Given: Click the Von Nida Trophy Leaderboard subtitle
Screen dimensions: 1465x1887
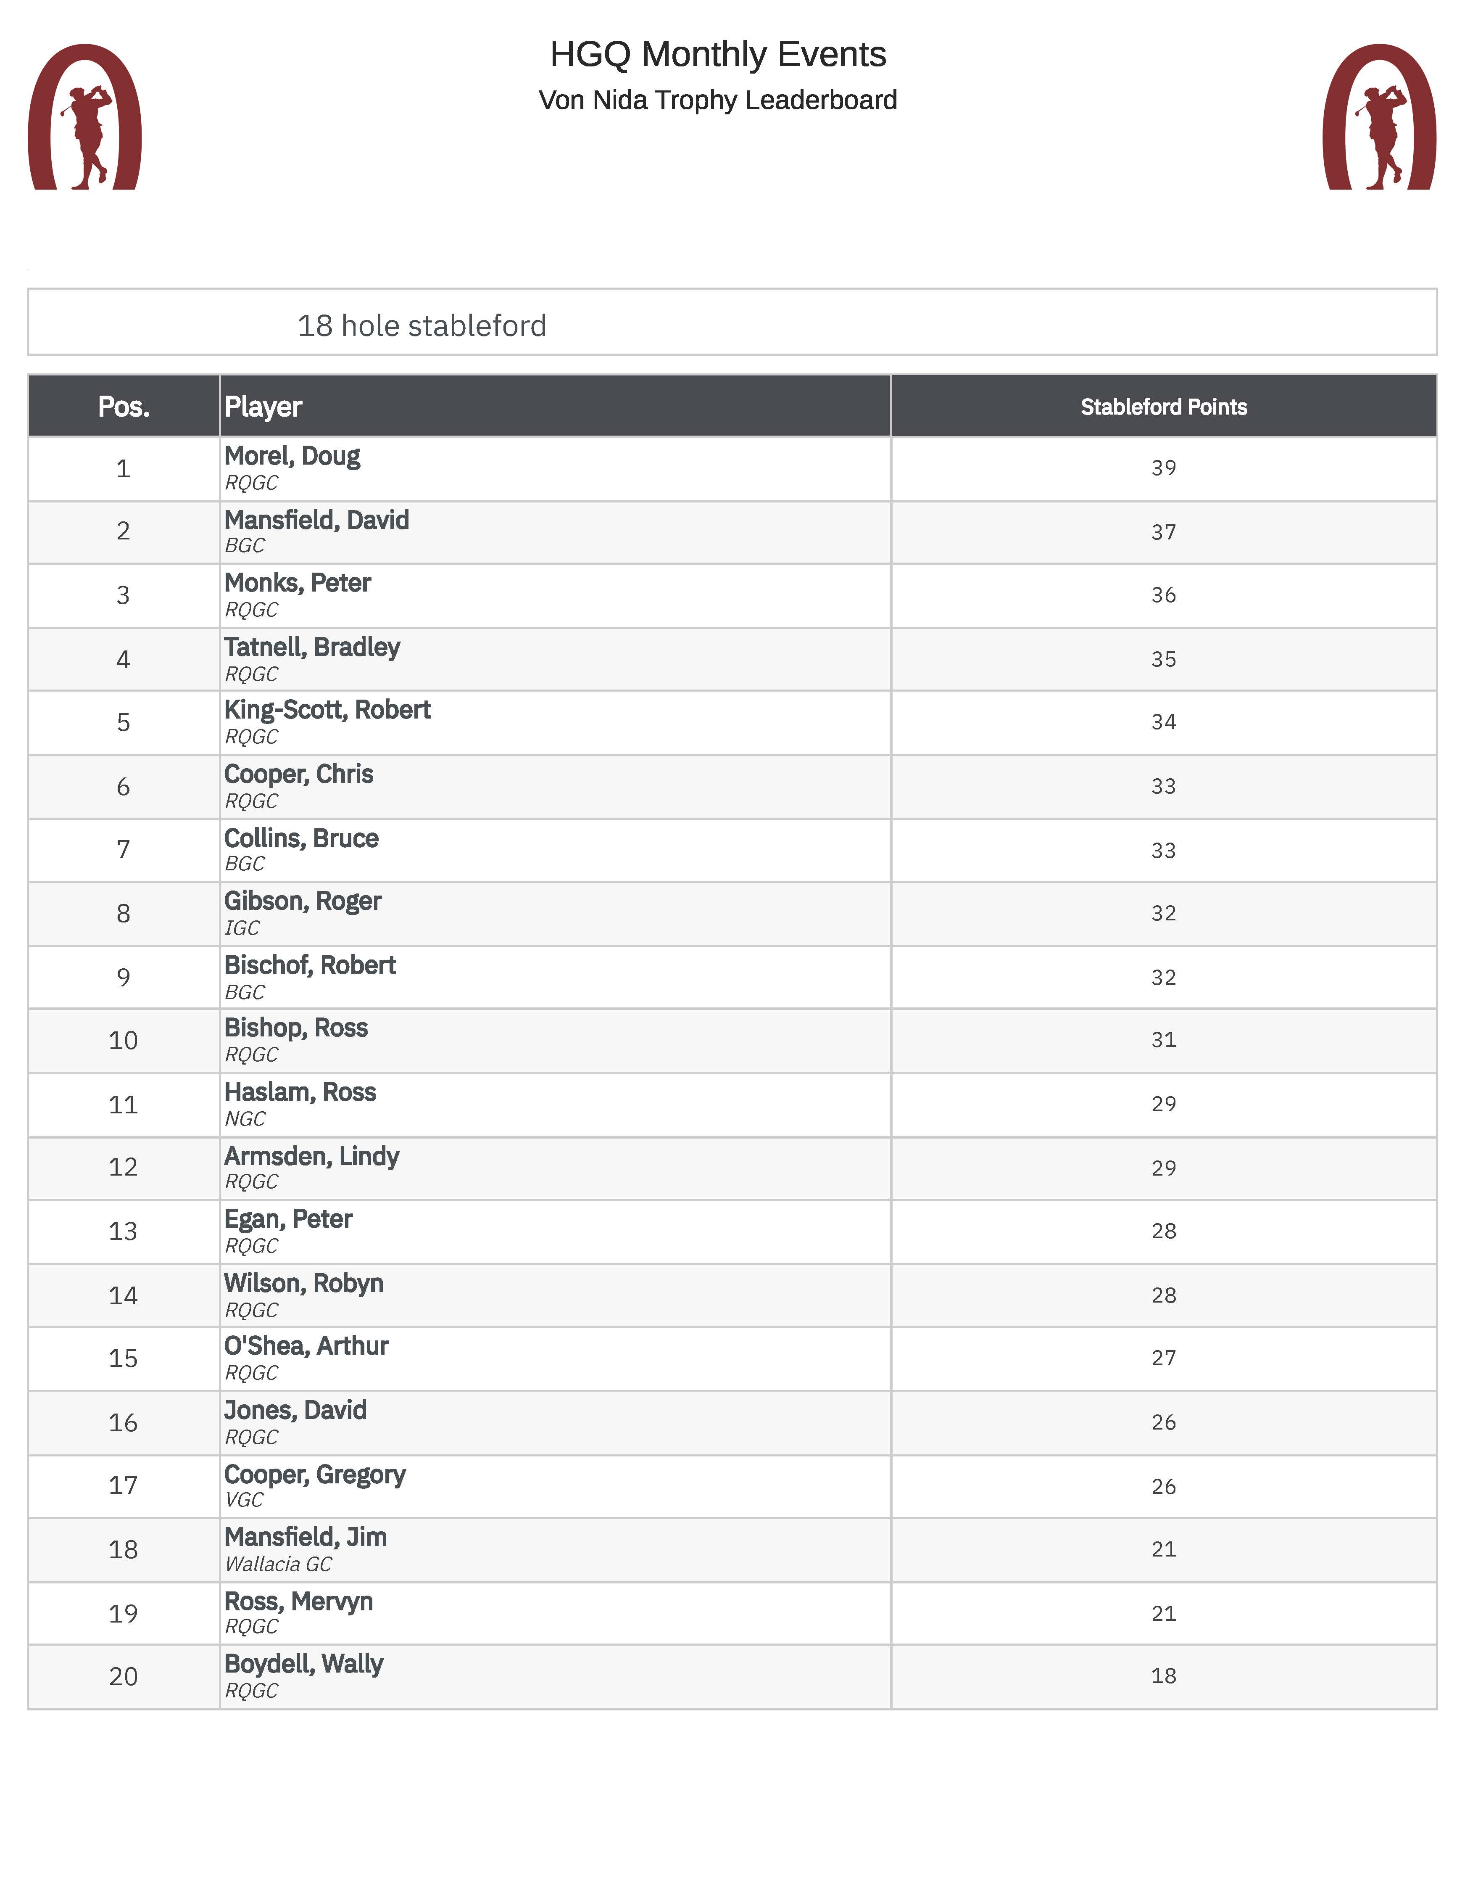Looking at the screenshot, I should pyautogui.click(x=718, y=100).
